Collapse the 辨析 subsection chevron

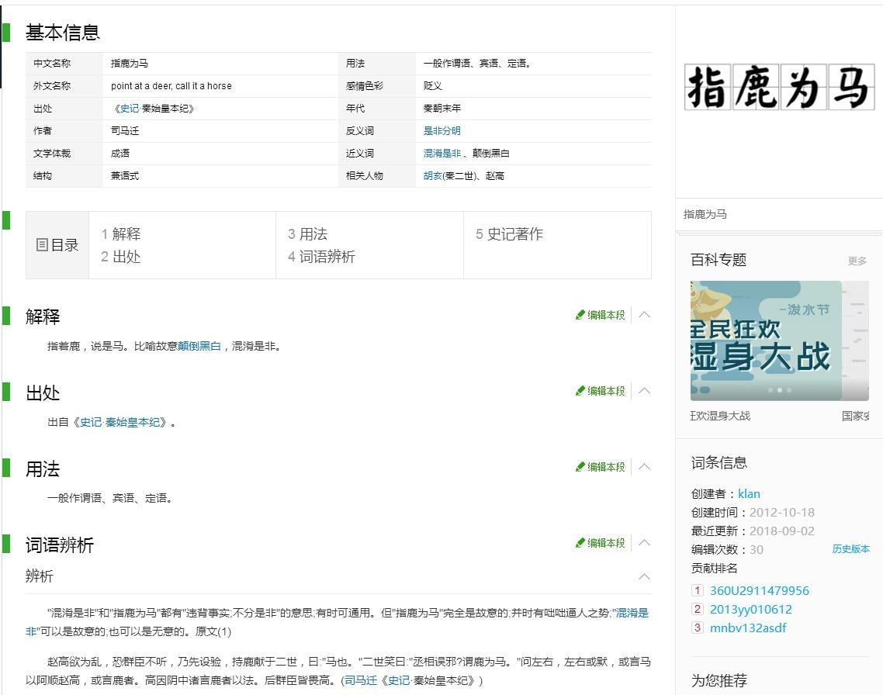click(645, 577)
